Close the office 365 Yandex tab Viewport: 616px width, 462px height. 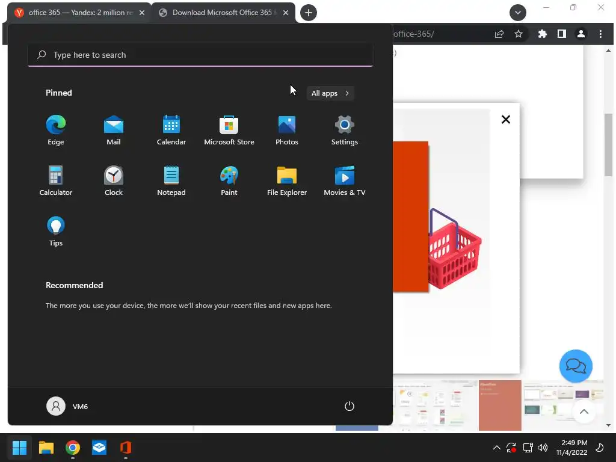tap(142, 13)
